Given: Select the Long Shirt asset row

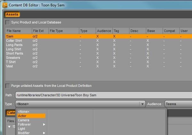Looking at the screenshot, I should pyautogui.click(x=99, y=49).
